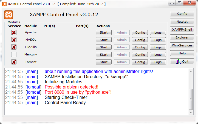Click the FileZilla module name
The width and height of the screenshot is (198, 124).
[x=31, y=47]
